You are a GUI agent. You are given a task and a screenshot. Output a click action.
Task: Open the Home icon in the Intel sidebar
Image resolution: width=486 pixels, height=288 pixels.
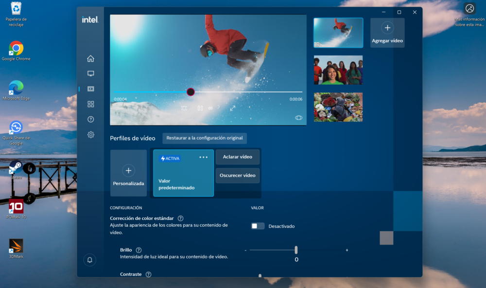90,59
